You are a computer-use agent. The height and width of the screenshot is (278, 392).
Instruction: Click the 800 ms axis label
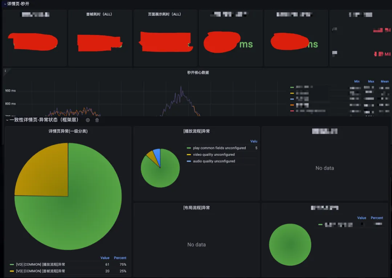coord(10,103)
